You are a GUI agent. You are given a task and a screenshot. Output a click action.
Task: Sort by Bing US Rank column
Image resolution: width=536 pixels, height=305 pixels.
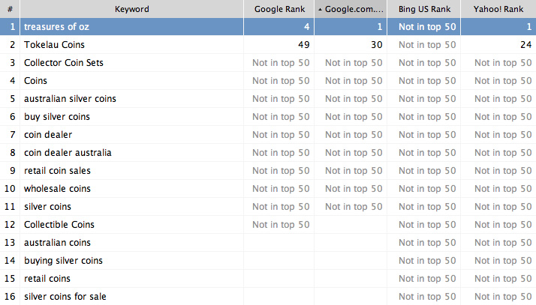click(424, 9)
